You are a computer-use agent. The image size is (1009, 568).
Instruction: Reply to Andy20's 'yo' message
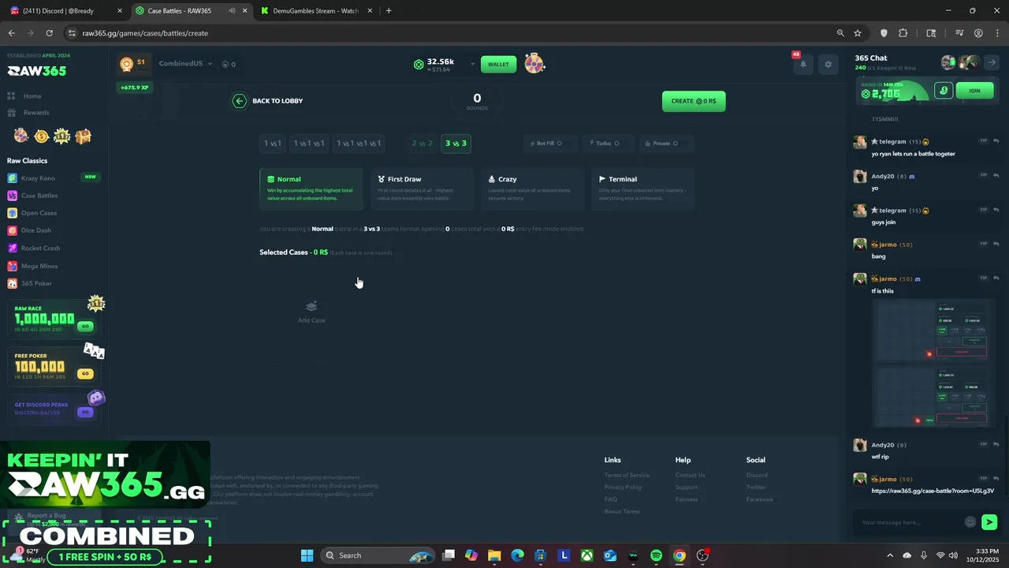click(x=996, y=176)
